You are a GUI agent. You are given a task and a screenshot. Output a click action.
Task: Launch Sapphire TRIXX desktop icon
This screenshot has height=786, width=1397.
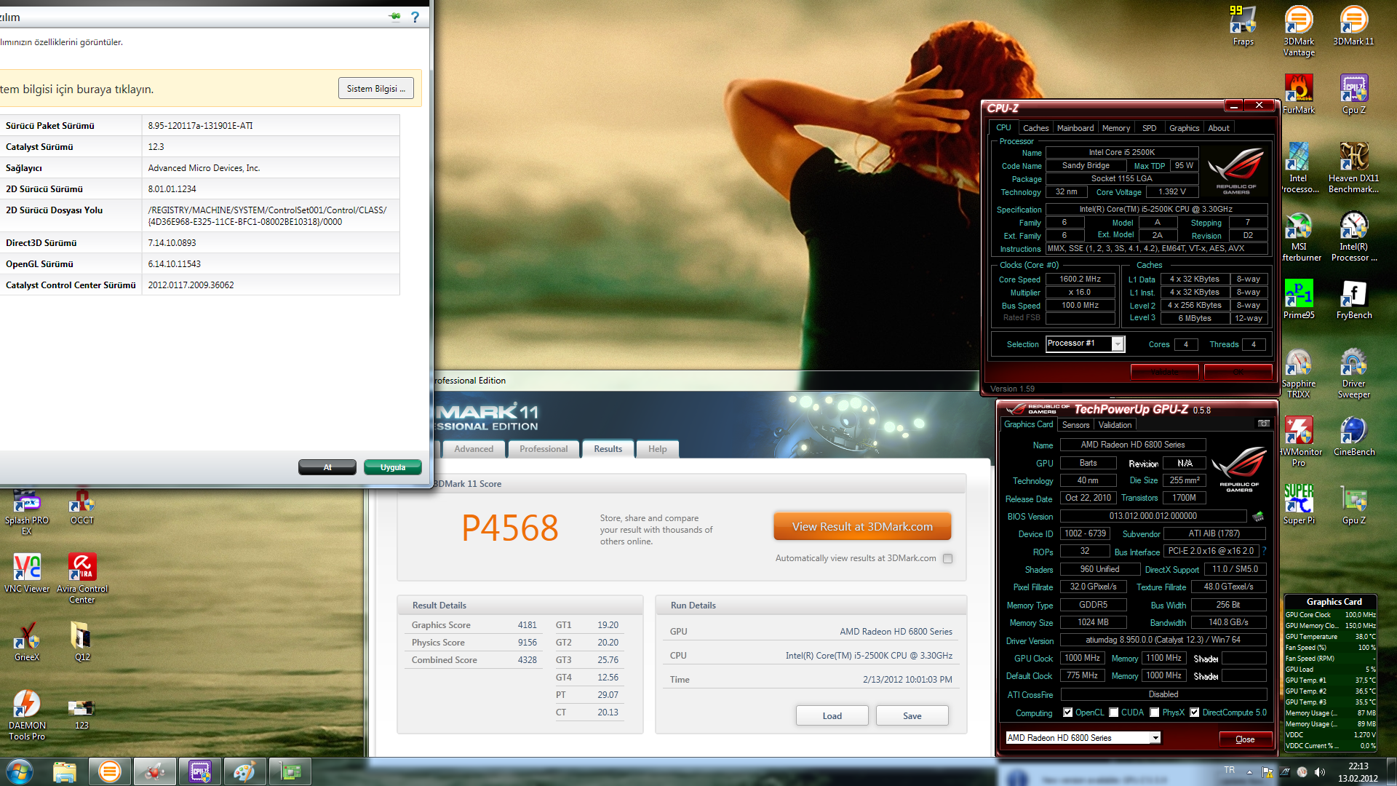pyautogui.click(x=1299, y=373)
